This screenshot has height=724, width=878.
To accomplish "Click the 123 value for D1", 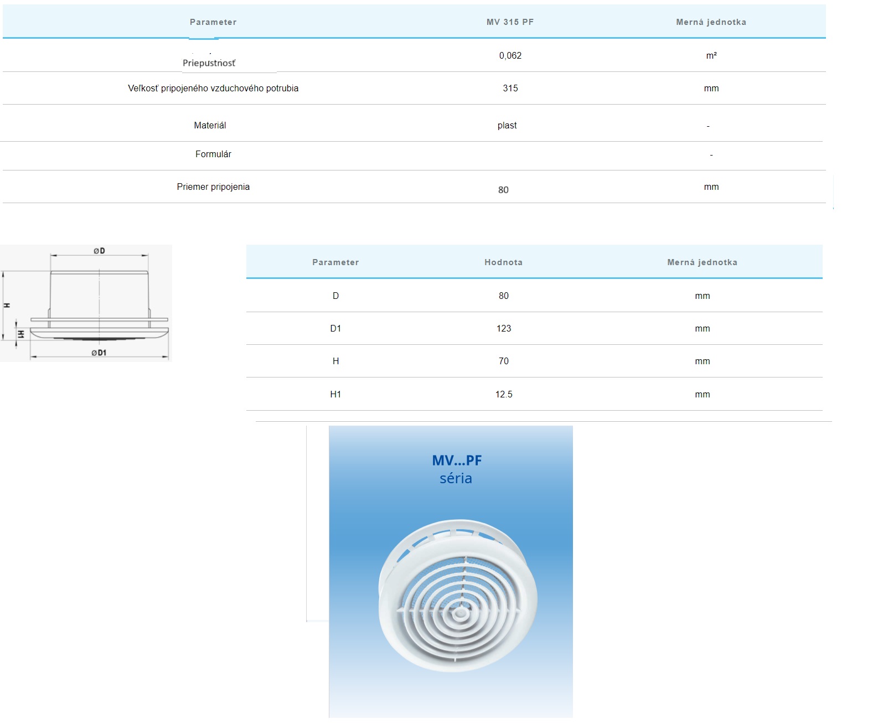I will [x=503, y=328].
